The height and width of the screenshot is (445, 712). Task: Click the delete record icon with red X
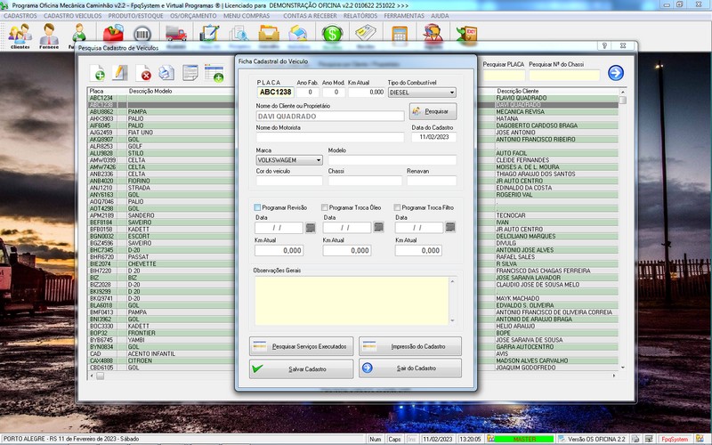pos(143,73)
